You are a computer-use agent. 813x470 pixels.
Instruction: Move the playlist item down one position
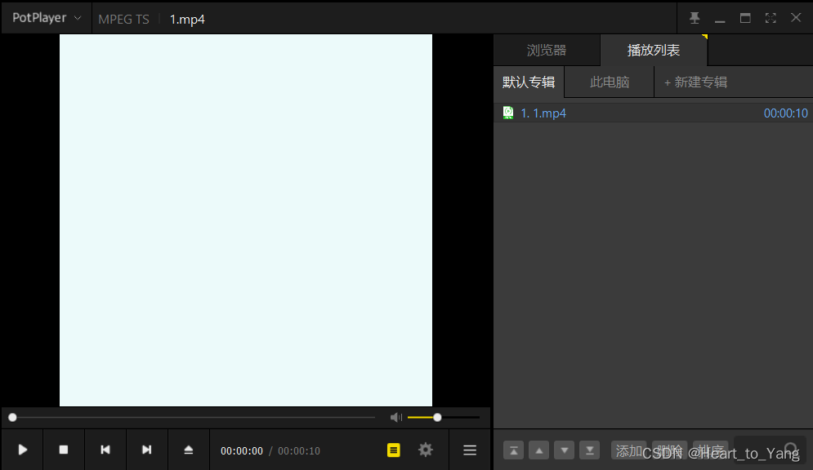(x=564, y=450)
